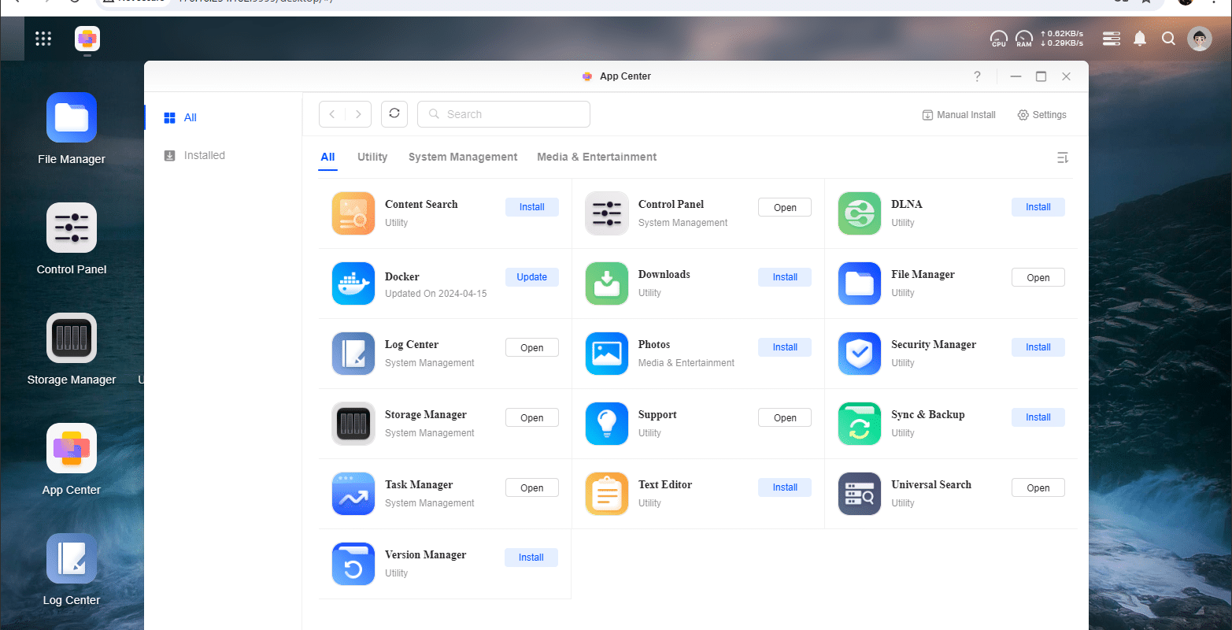The height and width of the screenshot is (630, 1232).
Task: Go back with the left arrow button
Action: pyautogui.click(x=332, y=114)
